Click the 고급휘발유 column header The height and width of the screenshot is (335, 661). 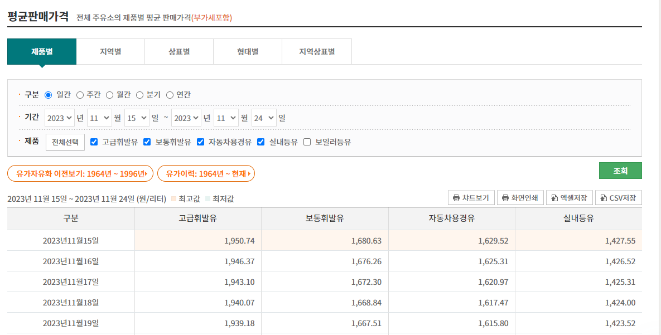click(x=198, y=219)
